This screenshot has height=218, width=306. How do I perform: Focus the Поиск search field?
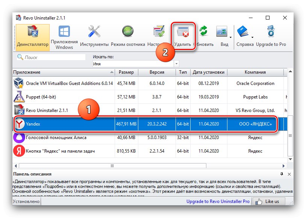click(51, 57)
